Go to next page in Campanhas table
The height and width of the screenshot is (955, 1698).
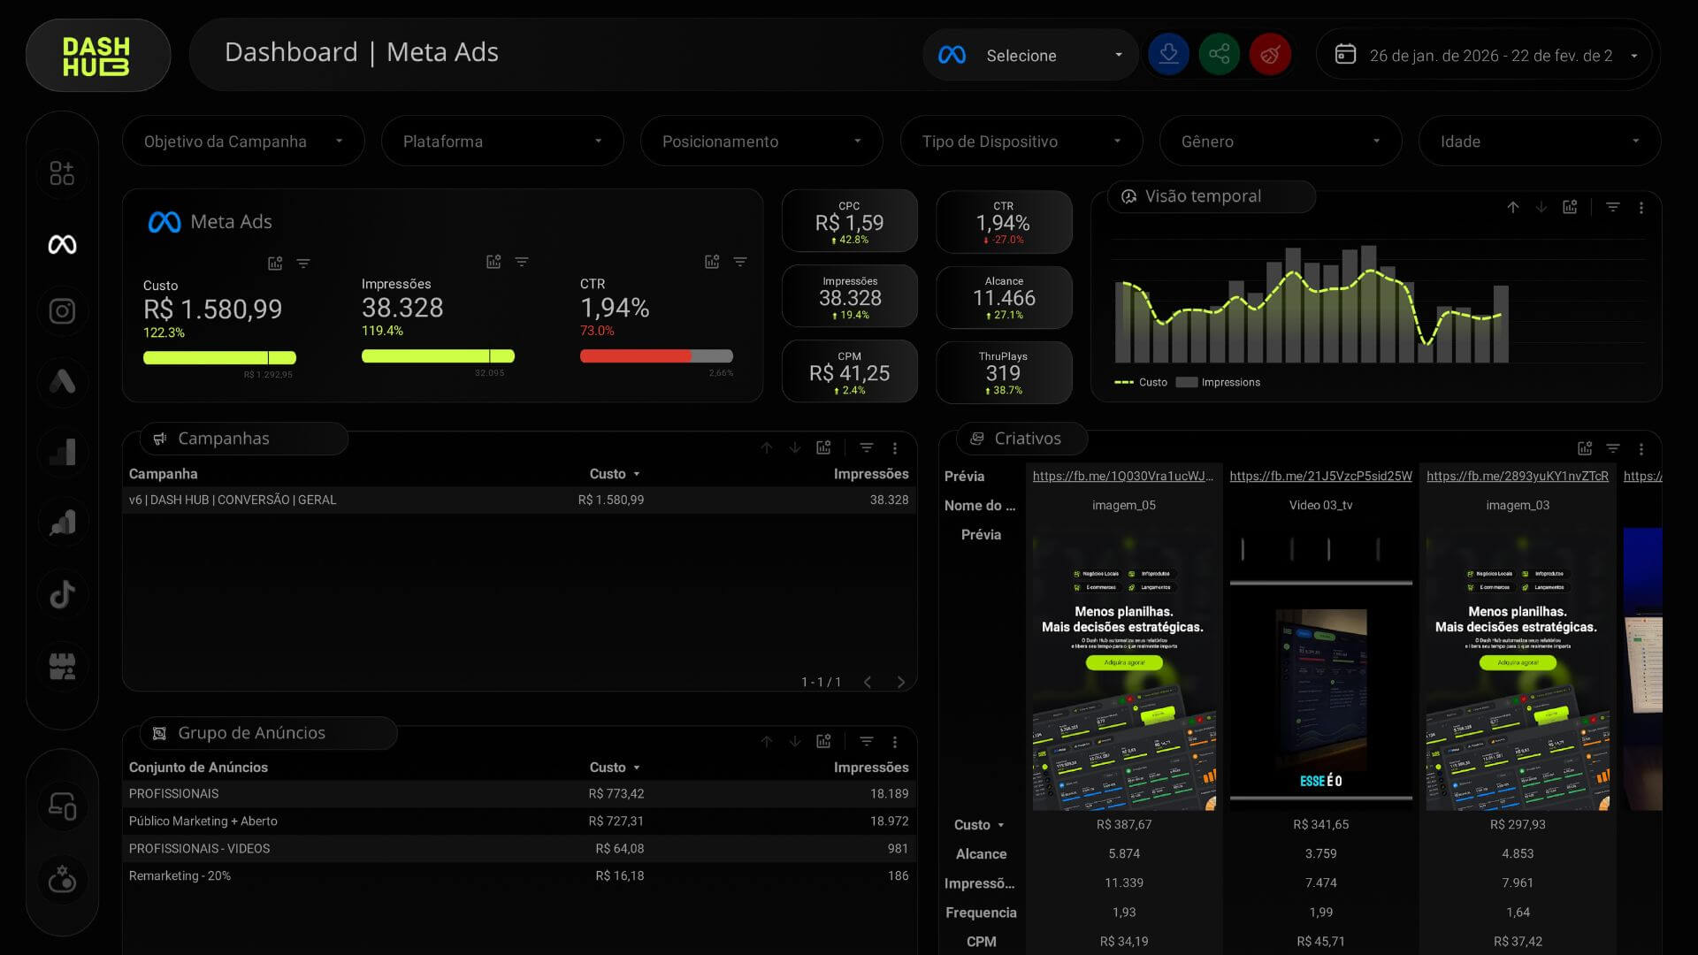[901, 683]
